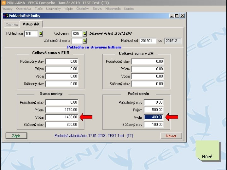Click highlighted Počet cenín Výdaj field 400.00
This screenshot has height=170, width=227.
click(x=154, y=117)
